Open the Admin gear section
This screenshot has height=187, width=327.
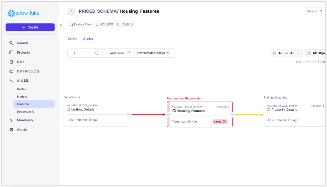point(22,130)
